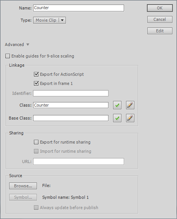Uncheck Export for ActionScript
177x219 pixels.
pyautogui.click(x=36, y=74)
